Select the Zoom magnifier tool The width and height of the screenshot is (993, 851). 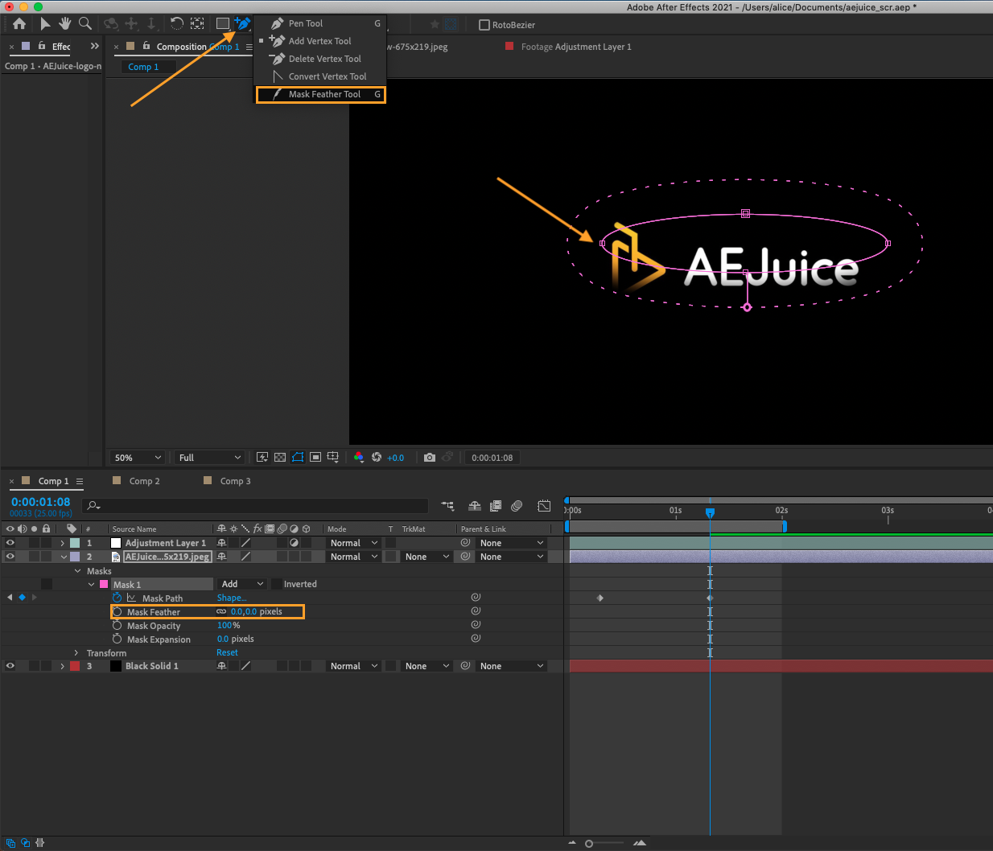coord(84,24)
